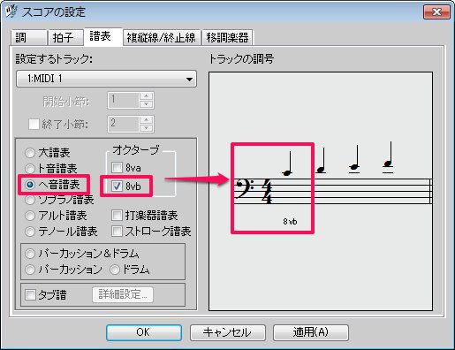The image size is (455, 350).
Task: Click the bass clef in the preview
Action: 245,189
